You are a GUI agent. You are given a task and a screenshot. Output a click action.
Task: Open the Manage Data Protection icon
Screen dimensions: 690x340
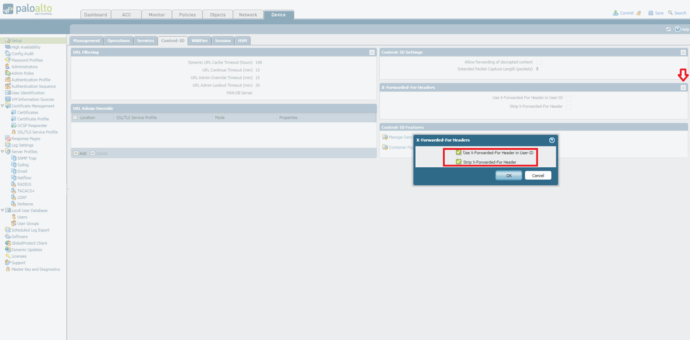385,137
